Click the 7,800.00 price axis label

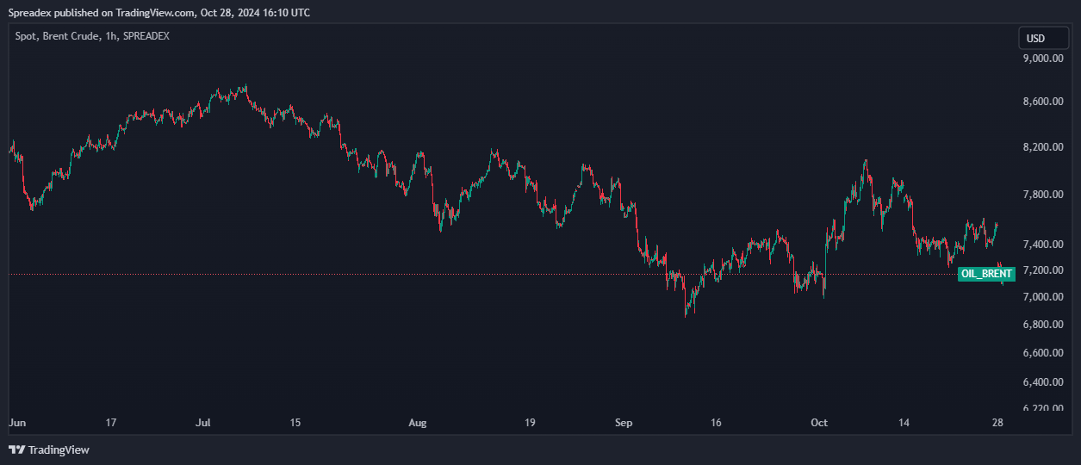click(x=1042, y=195)
